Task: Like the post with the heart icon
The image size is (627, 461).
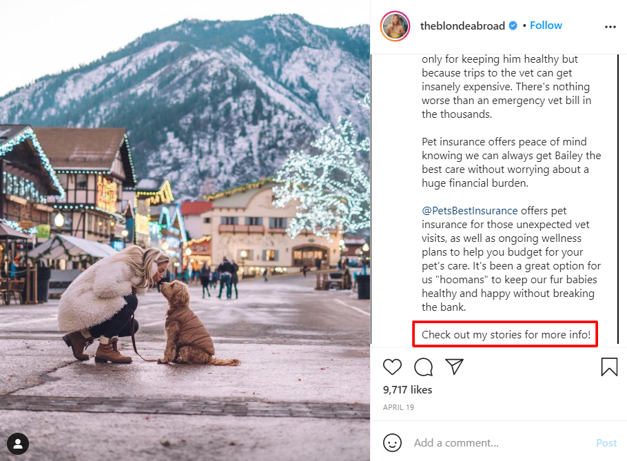Action: (392, 367)
